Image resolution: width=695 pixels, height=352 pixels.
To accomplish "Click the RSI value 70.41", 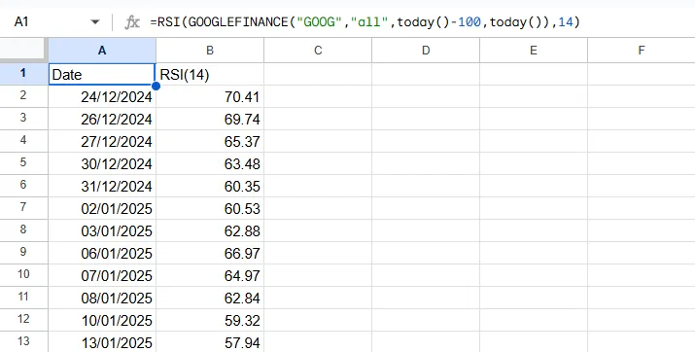I will point(210,96).
